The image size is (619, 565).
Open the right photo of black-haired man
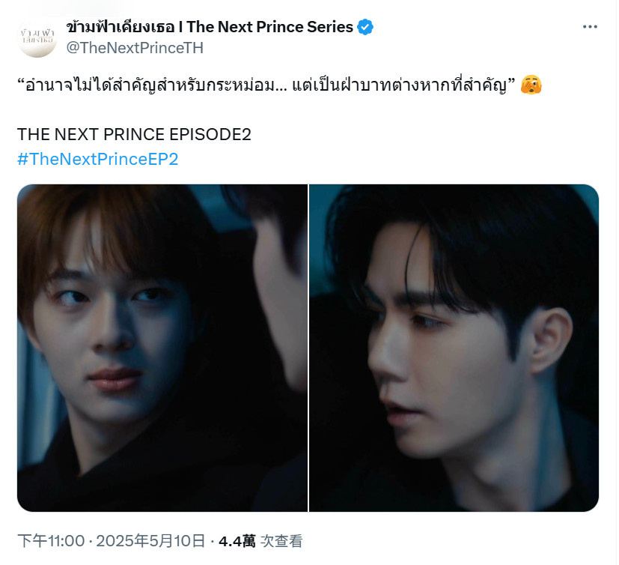(454, 348)
